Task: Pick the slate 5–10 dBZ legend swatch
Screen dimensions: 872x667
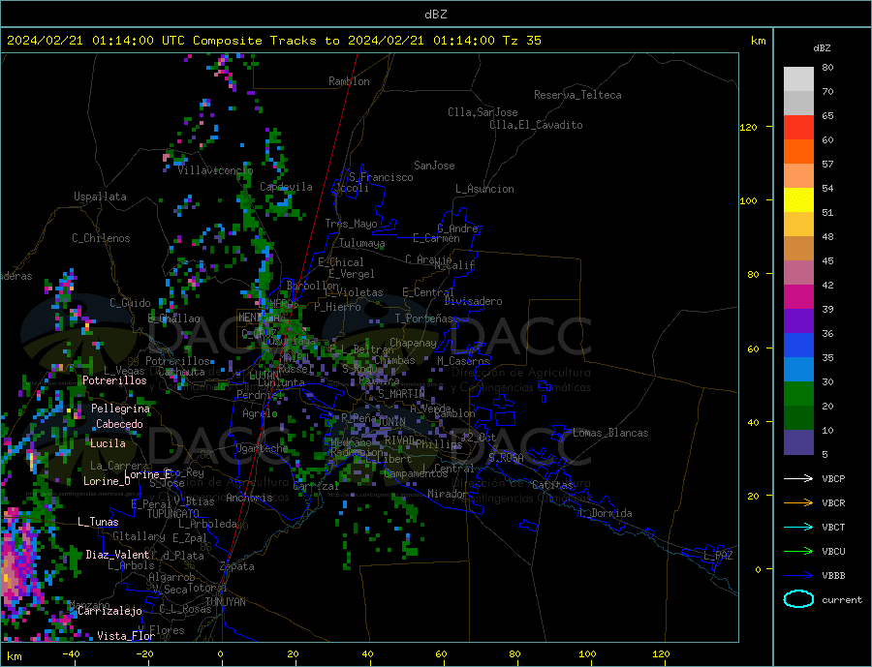Action: click(x=798, y=442)
